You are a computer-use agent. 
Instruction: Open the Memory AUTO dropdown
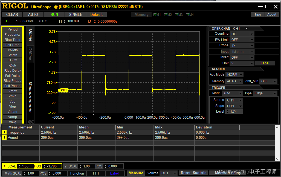click(234, 81)
